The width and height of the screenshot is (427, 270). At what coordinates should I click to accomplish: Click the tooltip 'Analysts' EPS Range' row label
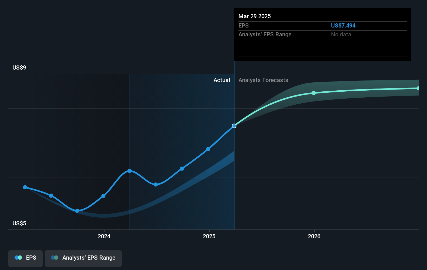point(265,34)
